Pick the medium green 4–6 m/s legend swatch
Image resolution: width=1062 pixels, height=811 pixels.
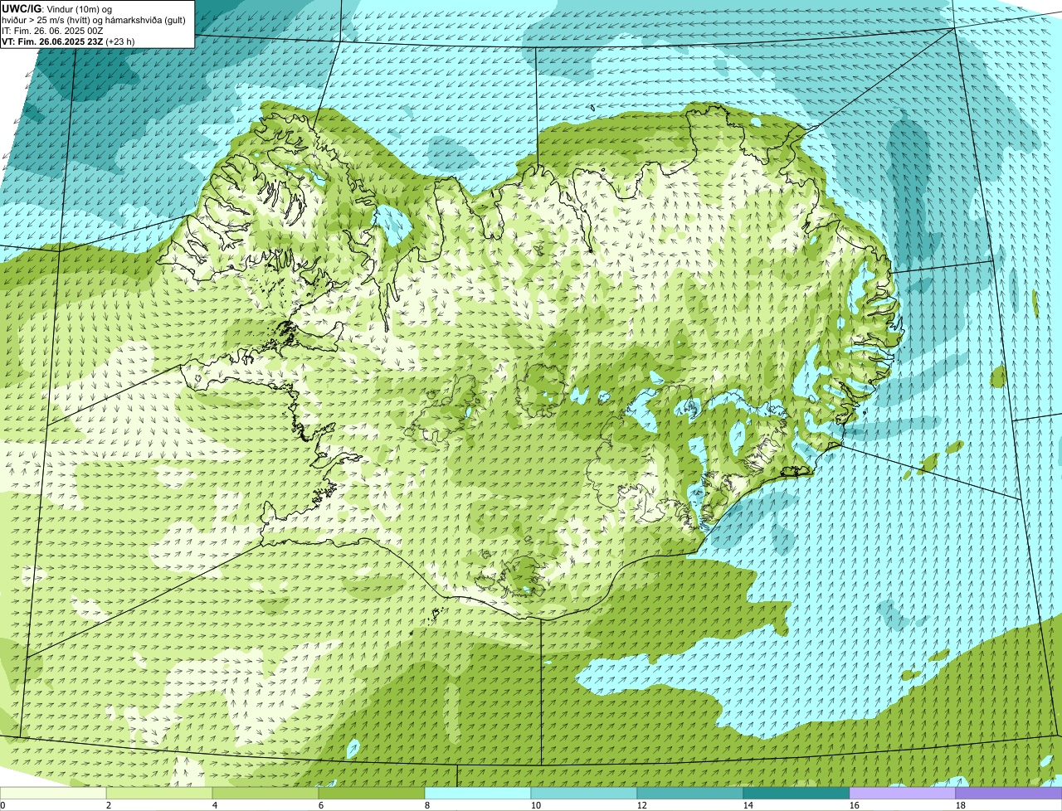pos(265,793)
